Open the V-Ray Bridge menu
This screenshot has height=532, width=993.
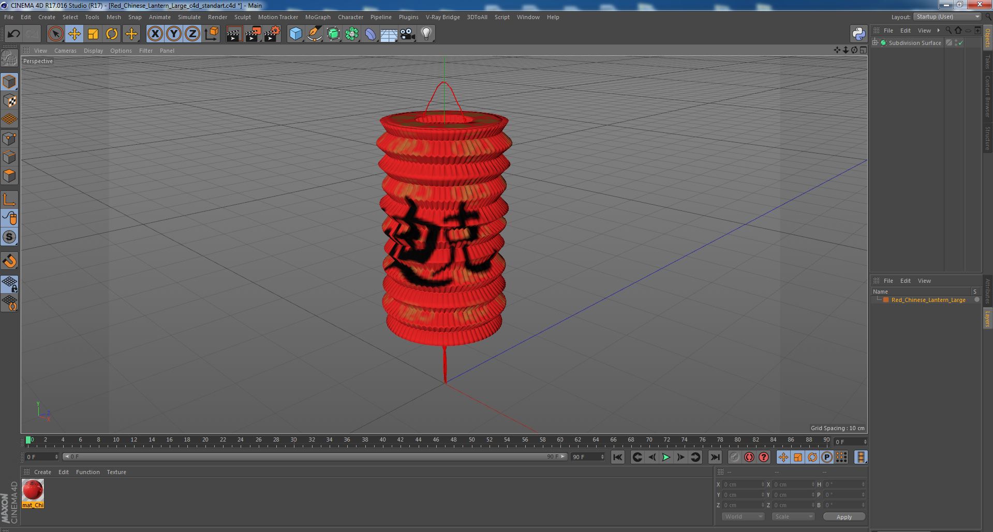442,17
